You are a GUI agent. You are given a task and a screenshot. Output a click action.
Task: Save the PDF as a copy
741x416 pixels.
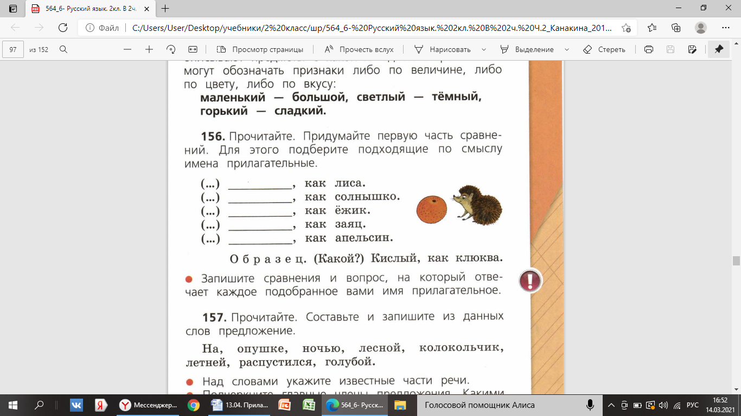(692, 49)
